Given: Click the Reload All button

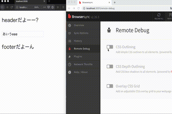Looking at the screenshot, I should tap(159, 17).
